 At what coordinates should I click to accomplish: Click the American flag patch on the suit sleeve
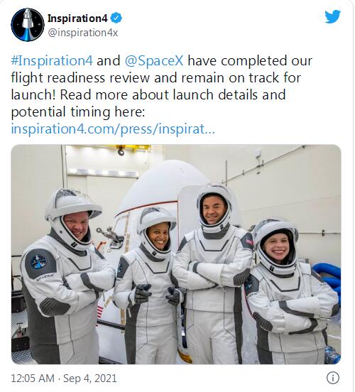249,241
